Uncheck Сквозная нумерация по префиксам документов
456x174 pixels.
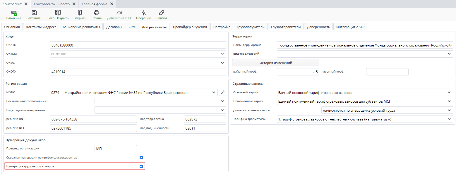click(141, 158)
